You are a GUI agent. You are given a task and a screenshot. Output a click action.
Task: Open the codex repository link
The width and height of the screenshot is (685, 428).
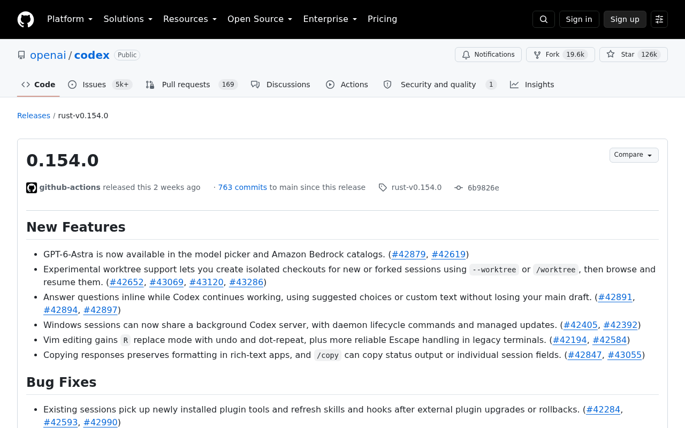92,55
